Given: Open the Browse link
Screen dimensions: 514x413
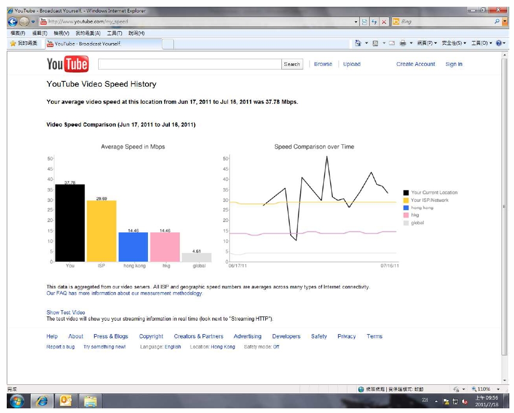Looking at the screenshot, I should click(x=323, y=64).
